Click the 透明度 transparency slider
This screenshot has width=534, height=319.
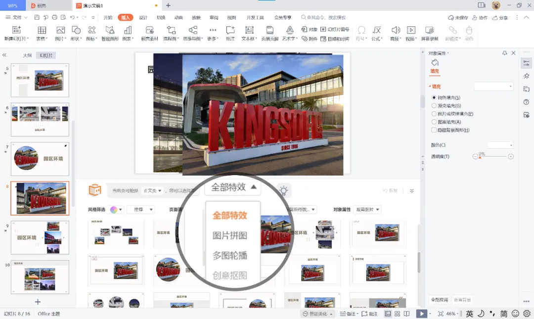pyautogui.click(x=493, y=156)
